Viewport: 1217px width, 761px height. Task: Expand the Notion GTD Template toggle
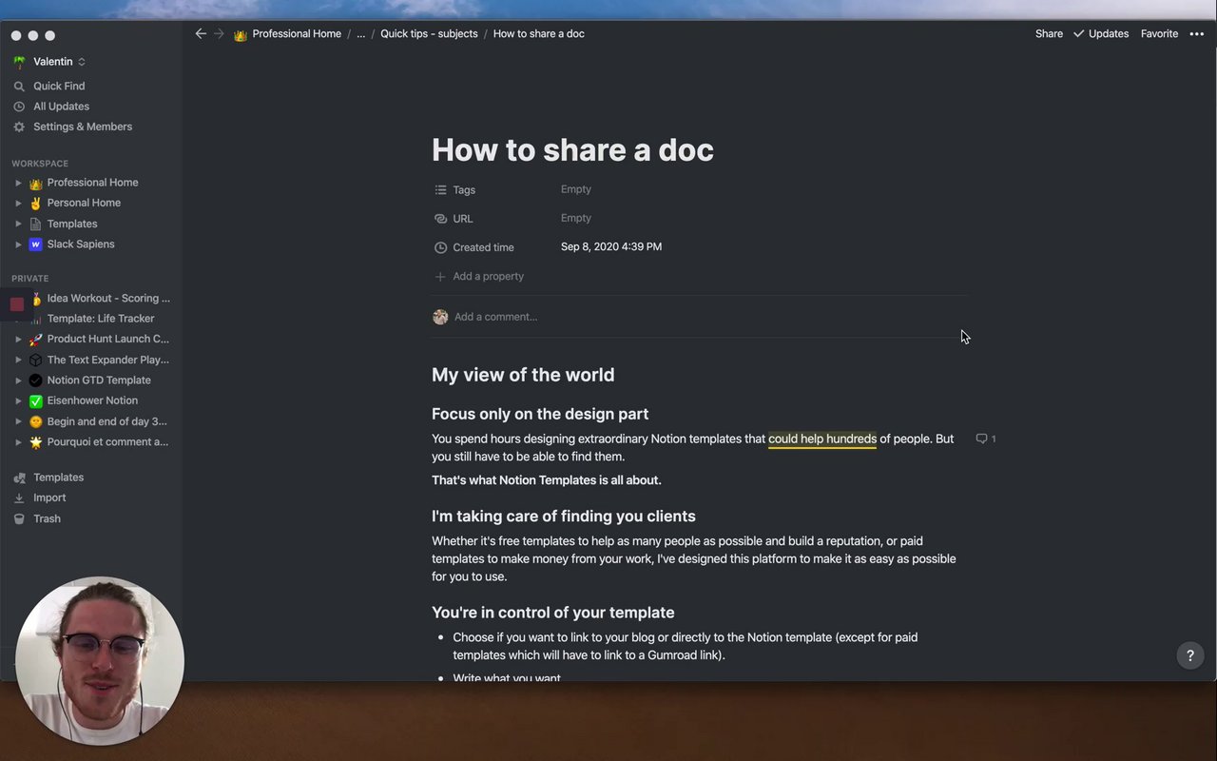pos(18,380)
